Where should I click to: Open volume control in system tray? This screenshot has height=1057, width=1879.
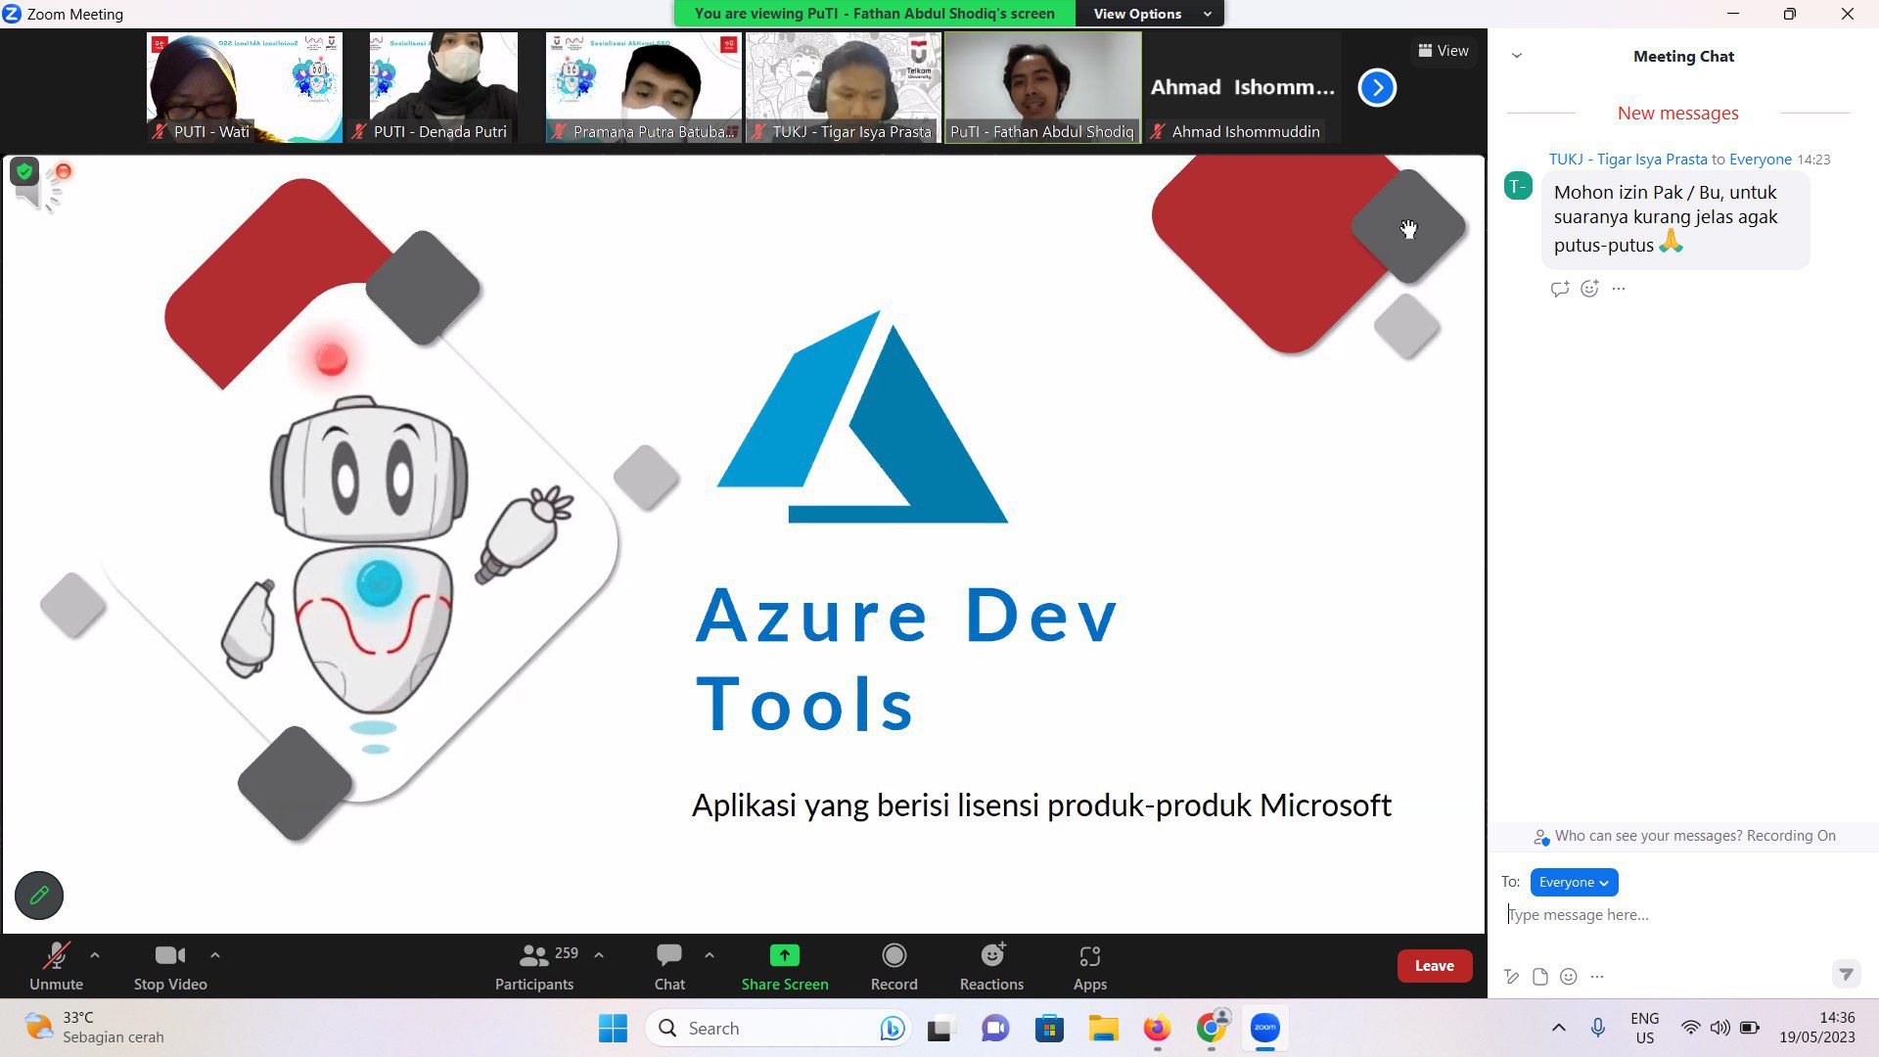point(1719,1028)
